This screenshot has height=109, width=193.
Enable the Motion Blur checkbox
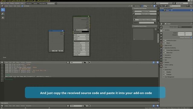(x=166, y=53)
